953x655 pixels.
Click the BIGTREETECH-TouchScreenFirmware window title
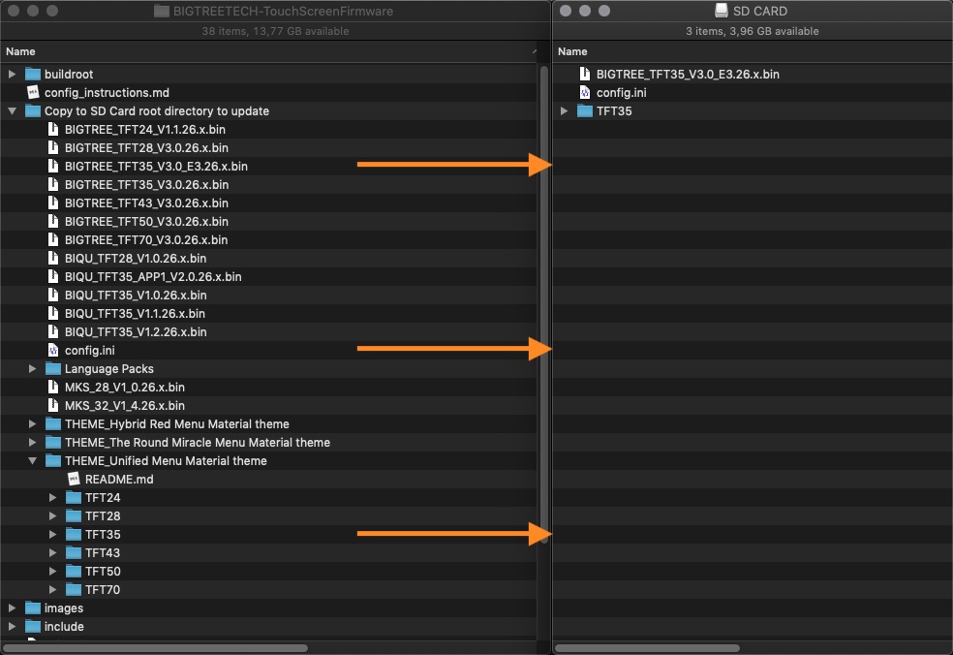[283, 11]
